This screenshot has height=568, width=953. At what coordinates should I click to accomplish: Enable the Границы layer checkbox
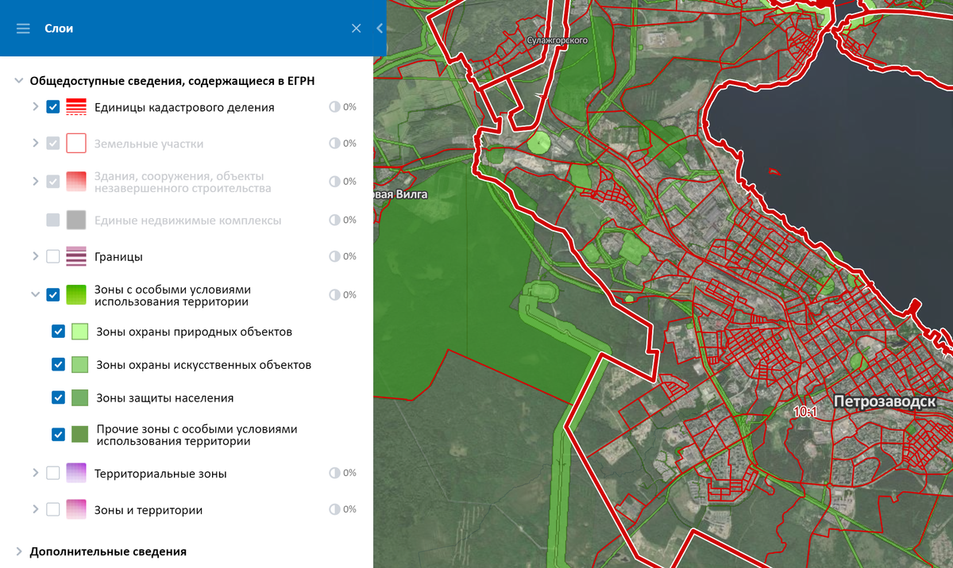[53, 256]
